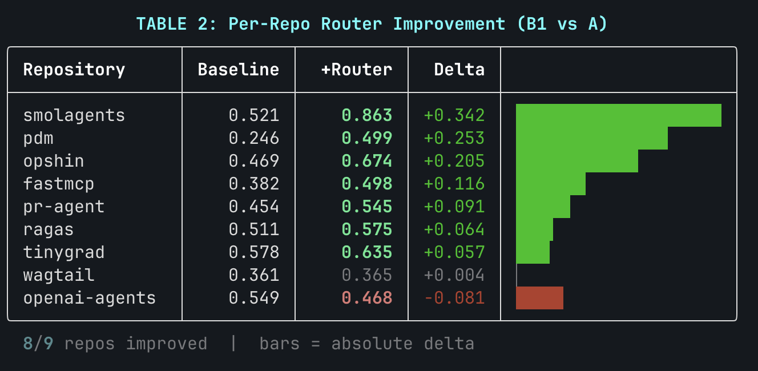This screenshot has height=371, width=758.
Task: Click baseline value 0.578 for tinygrad
Action: pyautogui.click(x=254, y=252)
